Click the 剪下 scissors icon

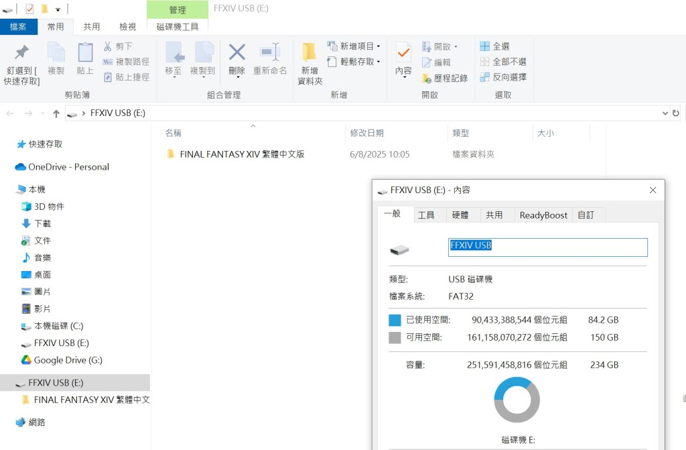point(108,46)
